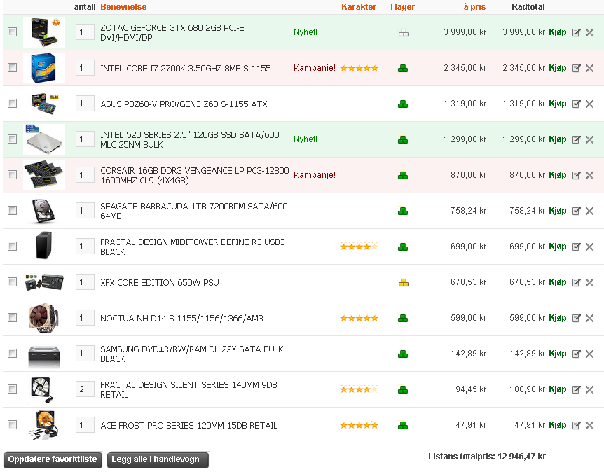The width and height of the screenshot is (604, 472).
Task: Open Corsair Vengeance memory thumbnail
Action: 44,175
